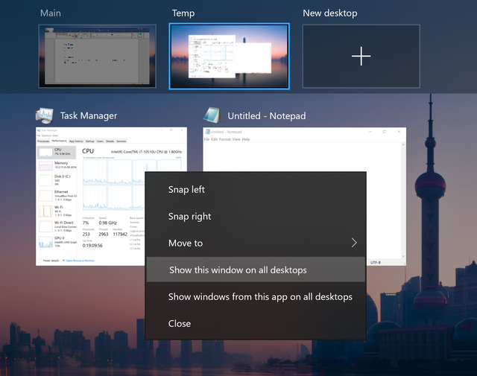The image size is (477, 376).
Task: Click the Task Manager app icon above its preview
Action: 45,115
